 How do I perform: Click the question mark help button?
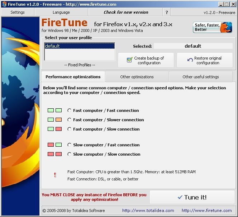(x=166, y=12)
